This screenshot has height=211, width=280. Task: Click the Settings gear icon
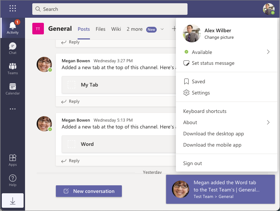coord(186,93)
